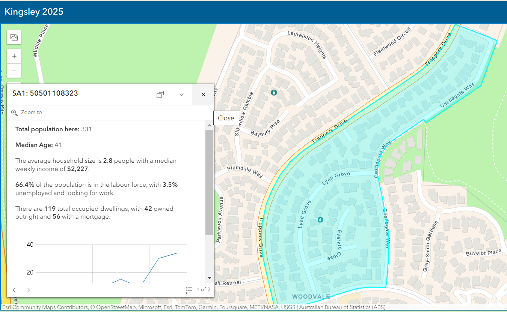Click the 'WOODVALE' suburb label

pos(311,297)
